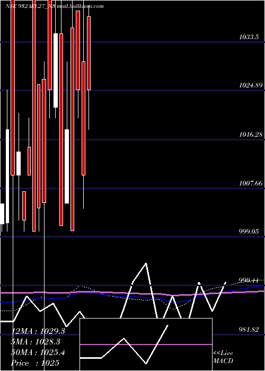Click the 1033.5 price level label
Image resolution: width=265 pixels, height=371 pixels.
[249, 37]
